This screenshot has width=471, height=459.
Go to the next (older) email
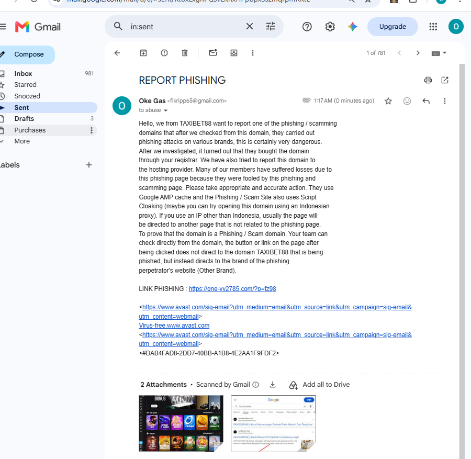(418, 53)
